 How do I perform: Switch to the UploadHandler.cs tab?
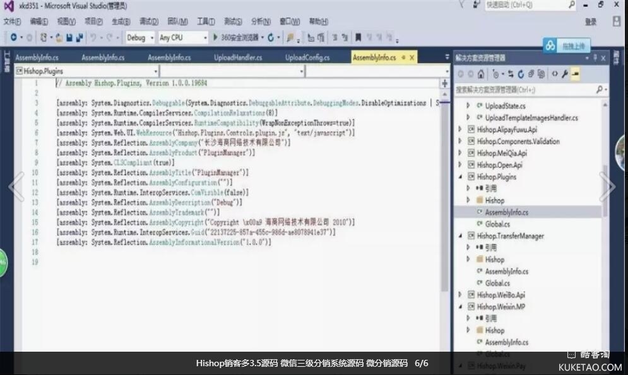click(238, 57)
